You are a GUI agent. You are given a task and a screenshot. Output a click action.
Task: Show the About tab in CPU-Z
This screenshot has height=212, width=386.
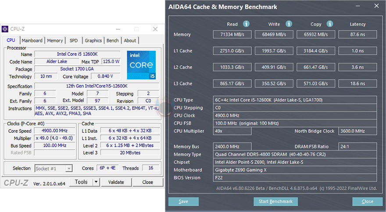click(x=130, y=41)
